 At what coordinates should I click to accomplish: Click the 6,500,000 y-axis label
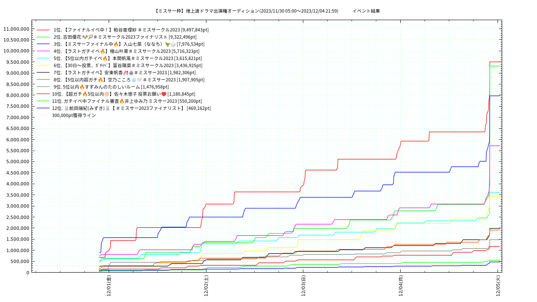coord(17,128)
